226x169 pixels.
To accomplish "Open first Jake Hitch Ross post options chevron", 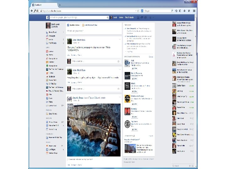I will (120, 39).
